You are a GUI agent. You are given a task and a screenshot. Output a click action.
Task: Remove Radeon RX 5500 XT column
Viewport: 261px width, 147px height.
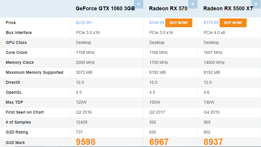(256, 4)
